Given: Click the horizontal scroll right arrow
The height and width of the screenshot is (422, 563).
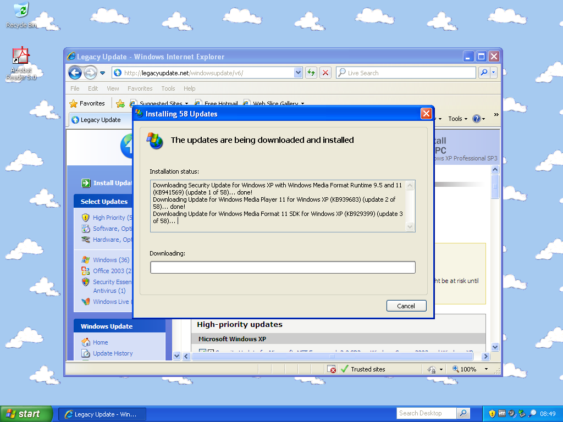Looking at the screenshot, I should click(x=485, y=356).
